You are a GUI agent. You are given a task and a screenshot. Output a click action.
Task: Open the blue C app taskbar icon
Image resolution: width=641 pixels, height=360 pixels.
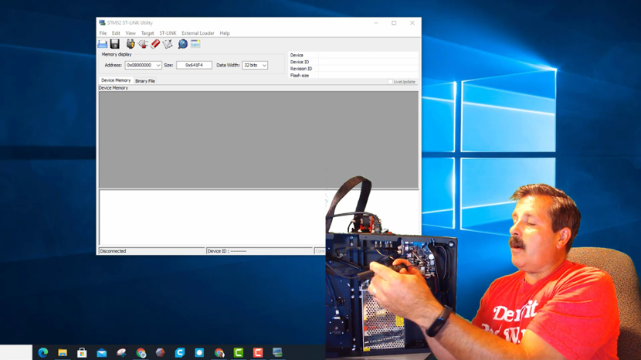point(180,352)
